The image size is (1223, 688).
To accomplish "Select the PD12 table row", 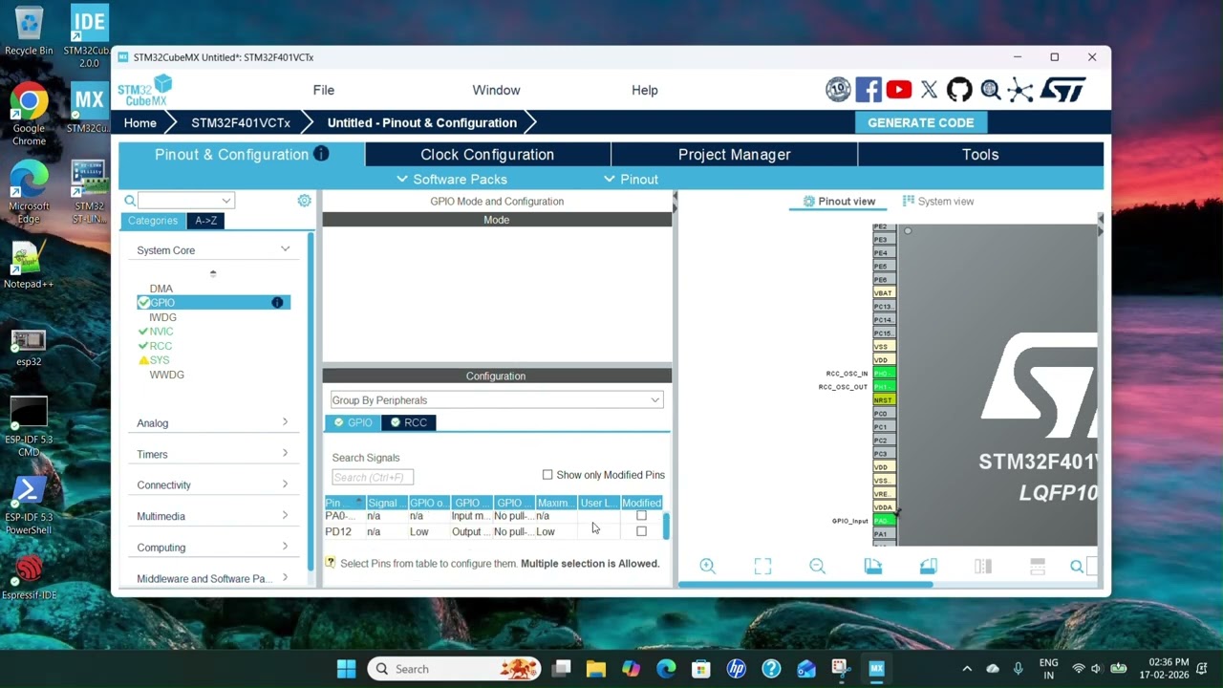I will point(493,531).
